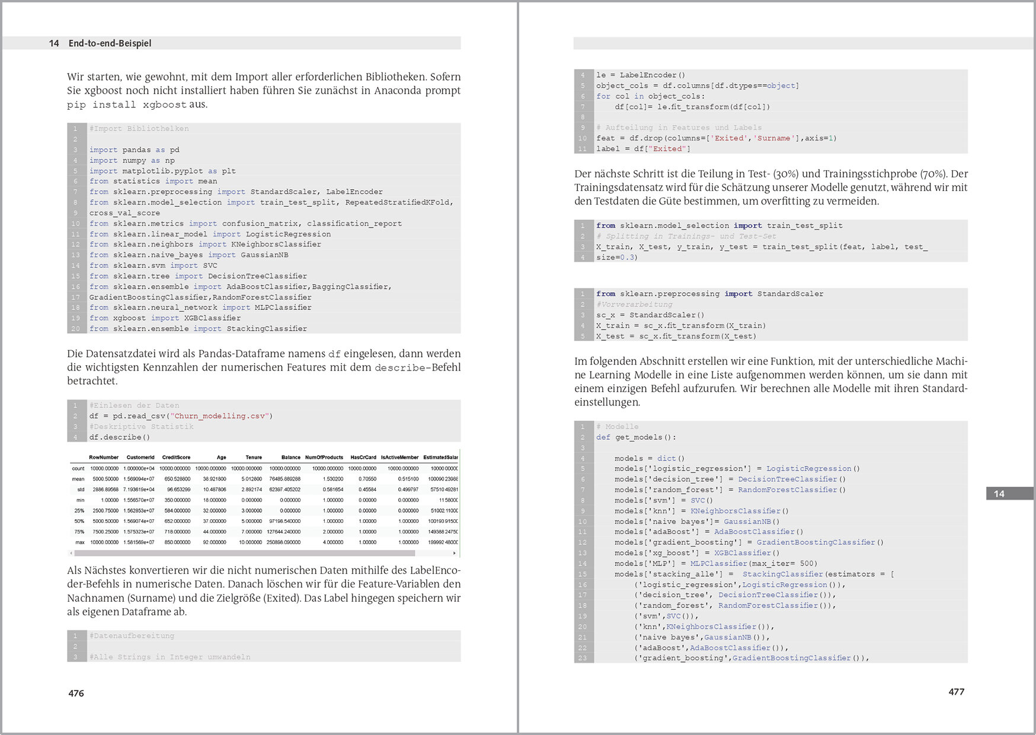Image resolution: width=1036 pixels, height=735 pixels.
Task: Click the right scroll arrow under the dataframe table
Action: pyautogui.click(x=455, y=553)
